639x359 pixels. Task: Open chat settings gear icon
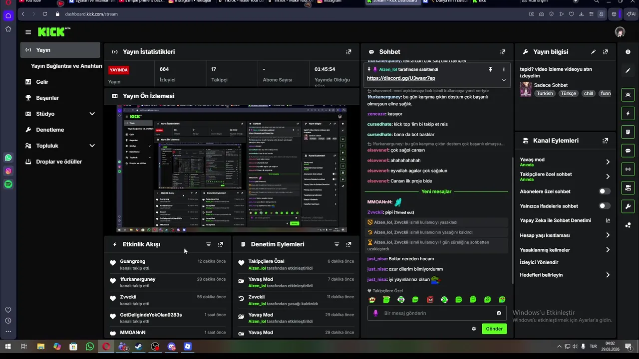tap(474, 329)
